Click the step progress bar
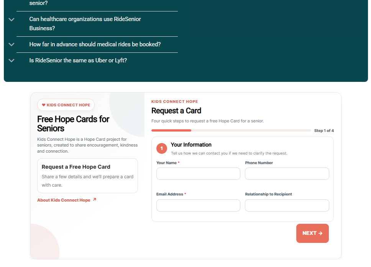Image resolution: width=371 pixels, height=267 pixels. (231, 130)
